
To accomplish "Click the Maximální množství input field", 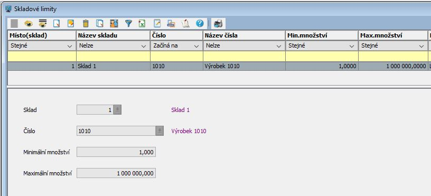I will (116, 173).
